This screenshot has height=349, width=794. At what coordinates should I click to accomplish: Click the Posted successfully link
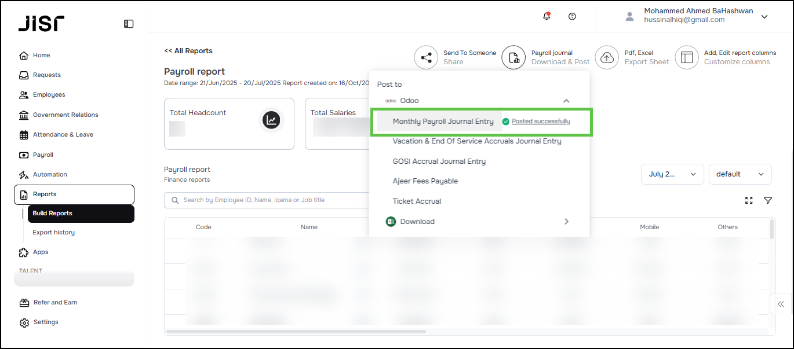[x=541, y=122]
